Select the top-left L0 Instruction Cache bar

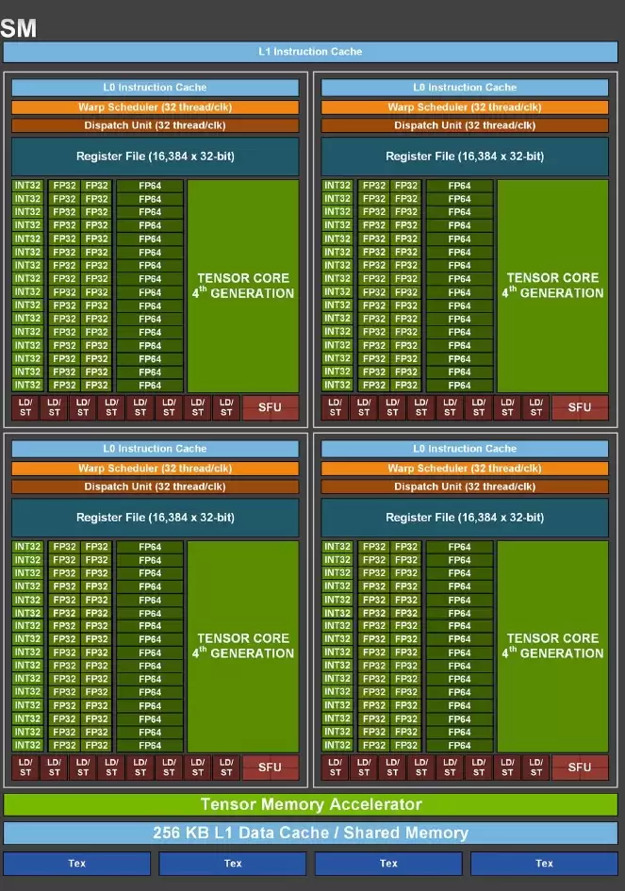(x=156, y=88)
